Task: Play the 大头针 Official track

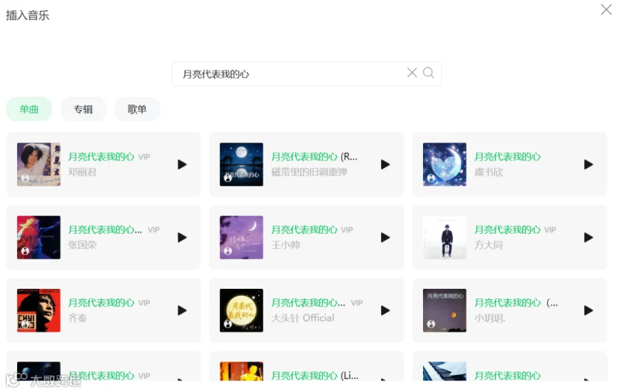Action: [385, 310]
